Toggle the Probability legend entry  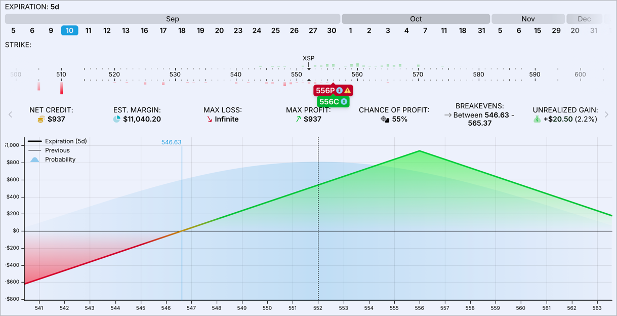click(x=52, y=160)
